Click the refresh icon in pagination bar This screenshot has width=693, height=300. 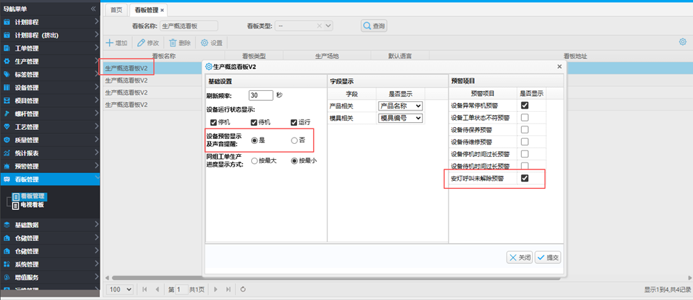(243, 289)
